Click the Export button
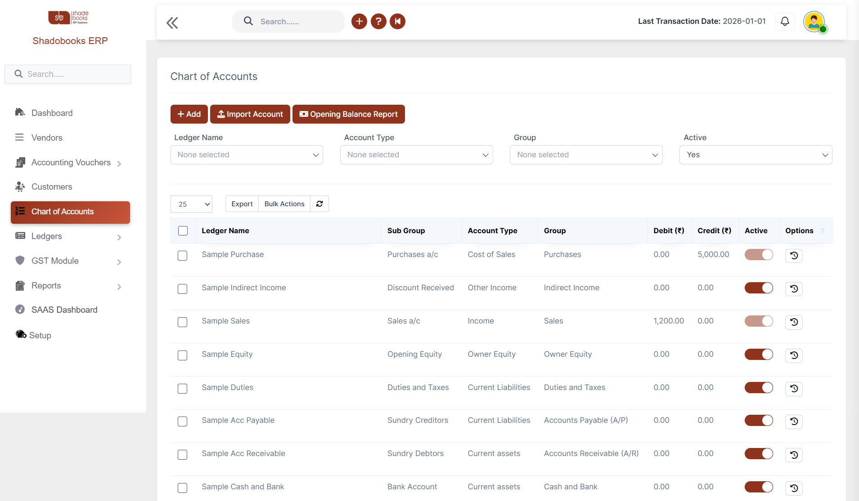 242,204
